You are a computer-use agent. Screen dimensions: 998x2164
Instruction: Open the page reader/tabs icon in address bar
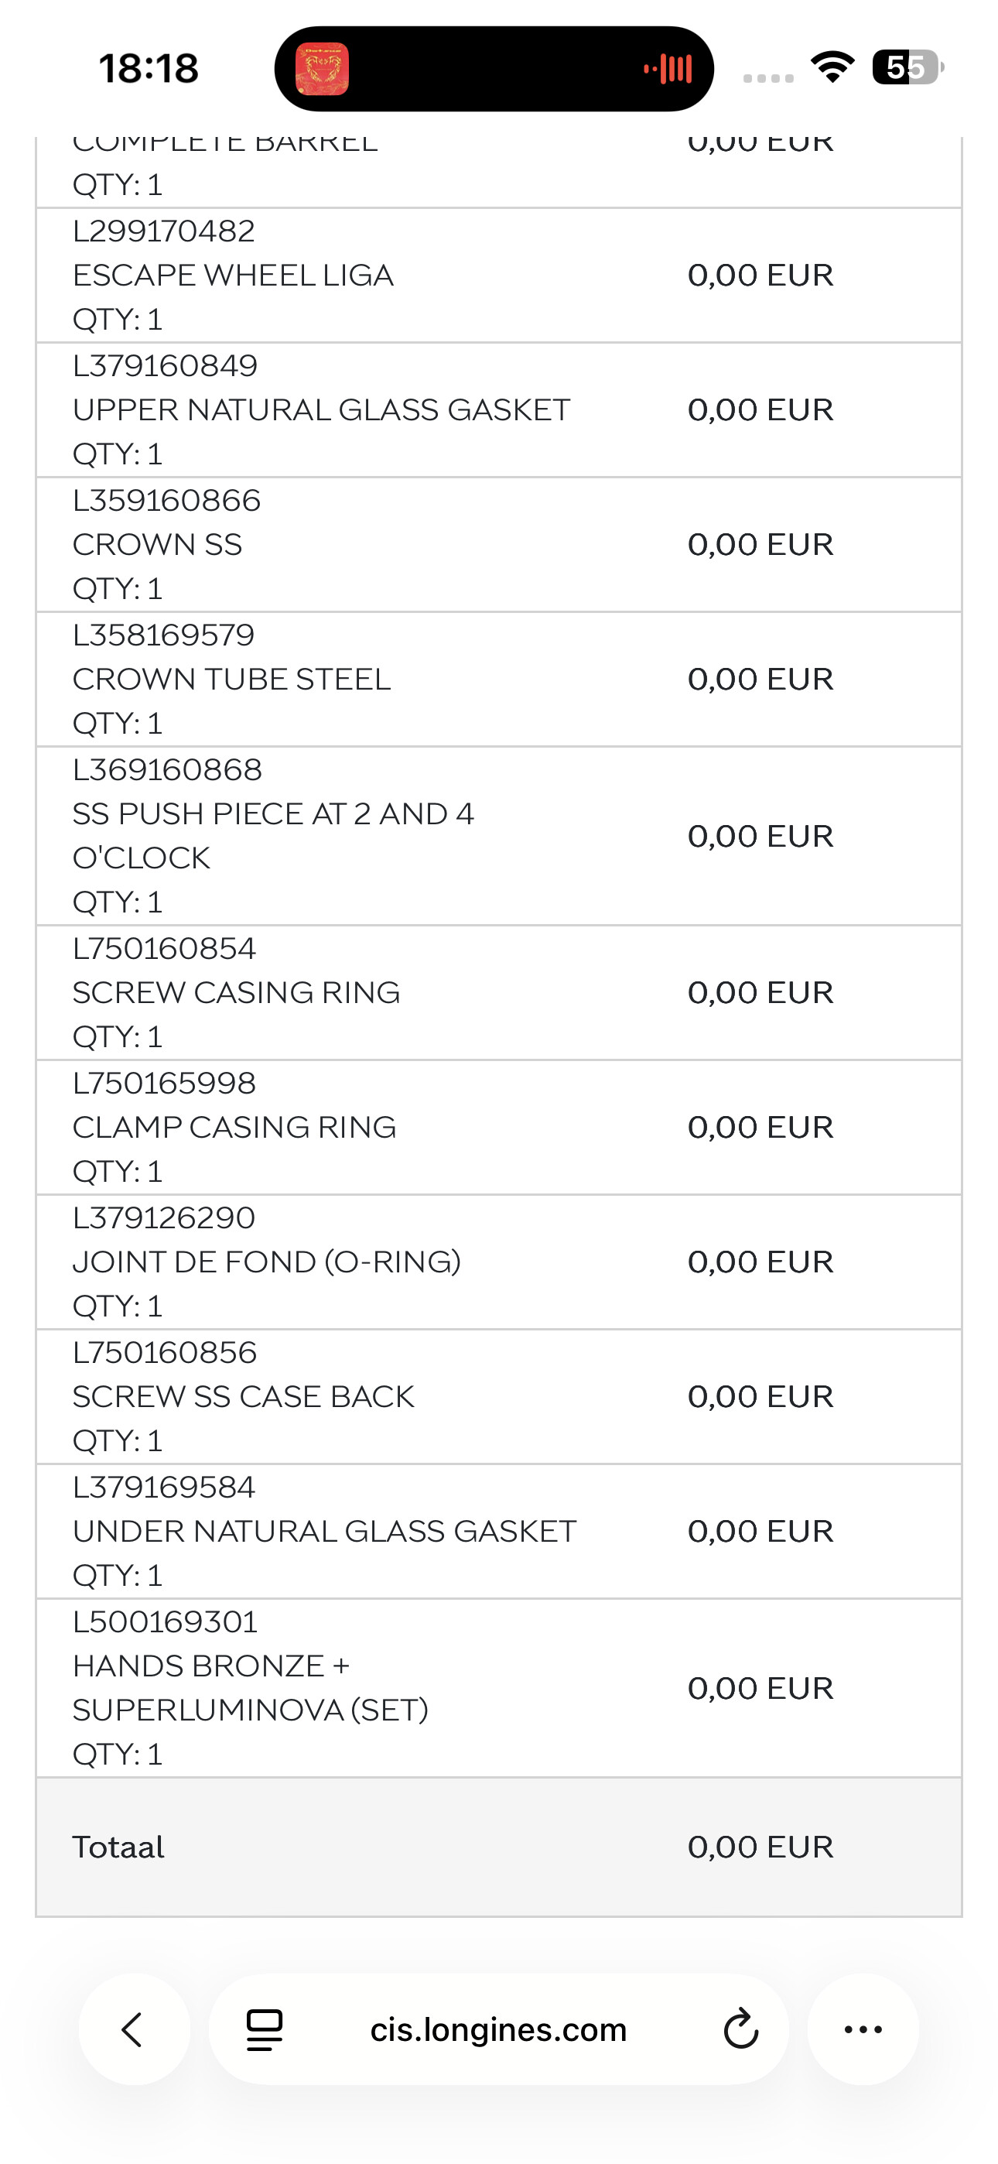[x=265, y=2029]
